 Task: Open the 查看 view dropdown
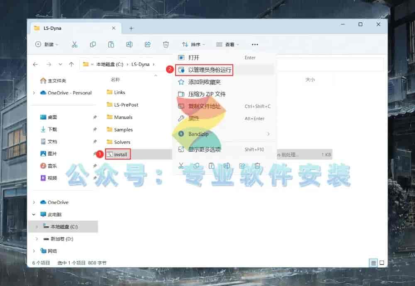coord(227,44)
